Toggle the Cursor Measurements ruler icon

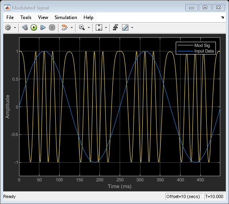[x=125, y=27]
